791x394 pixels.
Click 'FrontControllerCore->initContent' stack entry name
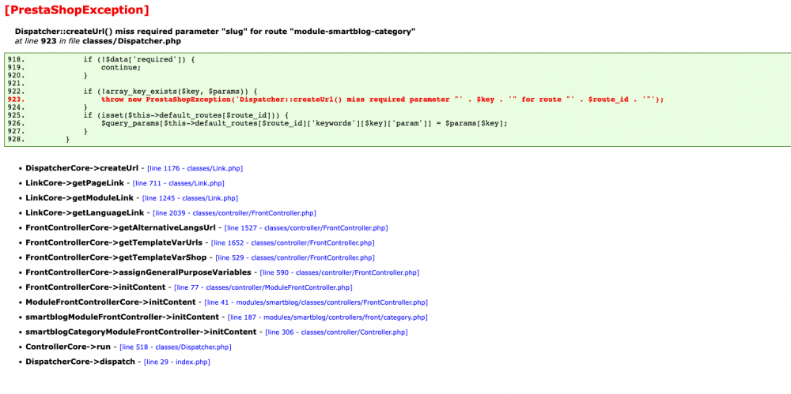point(96,287)
